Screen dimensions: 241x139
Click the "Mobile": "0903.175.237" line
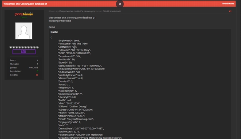click(72, 116)
